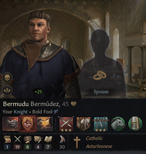Click the learning open book skill icon
Viewport: 146px width, 154px height.
pyautogui.click(x=48, y=139)
